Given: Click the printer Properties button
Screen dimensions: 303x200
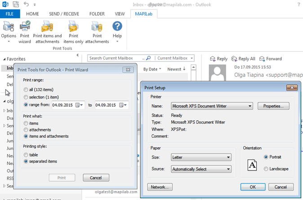Looking at the screenshot, I should click(273, 106).
